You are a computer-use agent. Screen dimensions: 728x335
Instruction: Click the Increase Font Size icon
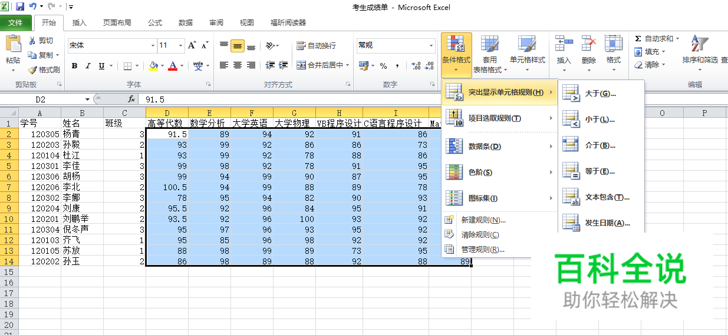192,45
